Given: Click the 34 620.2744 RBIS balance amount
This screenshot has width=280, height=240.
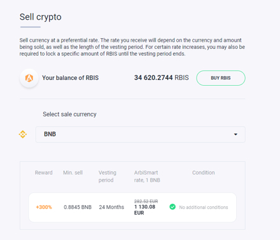Looking at the screenshot, I should click(161, 77).
